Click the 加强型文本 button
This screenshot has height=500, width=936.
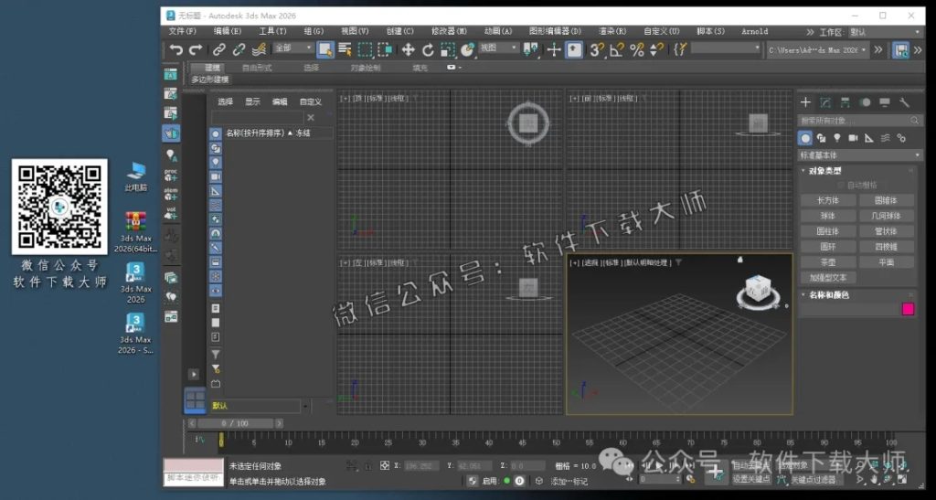[x=828, y=278]
